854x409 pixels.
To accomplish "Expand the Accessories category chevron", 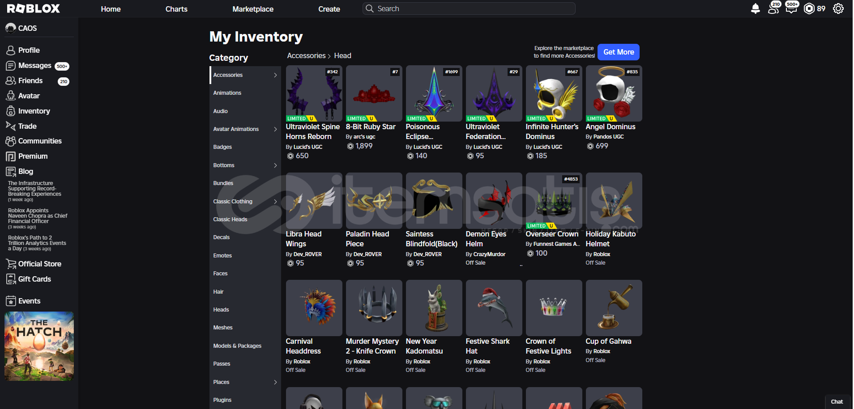I will pos(275,75).
